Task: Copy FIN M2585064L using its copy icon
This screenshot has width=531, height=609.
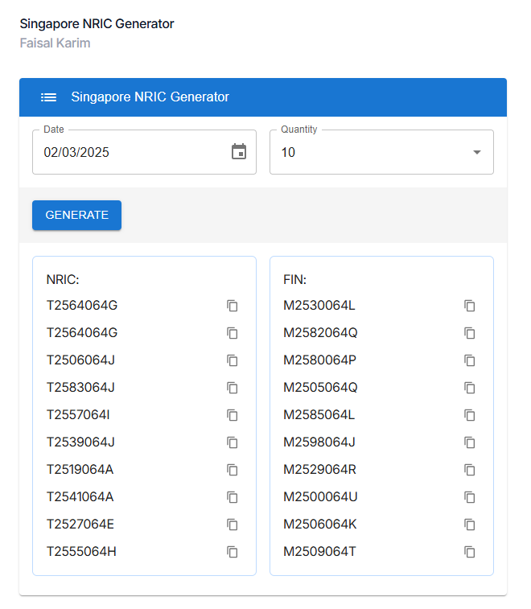Action: [x=470, y=415]
